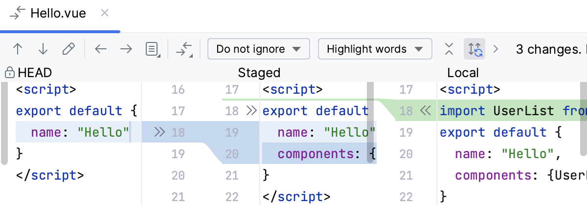Open the 'Highlight words' dropdown
This screenshot has width=587, height=205.
(375, 49)
